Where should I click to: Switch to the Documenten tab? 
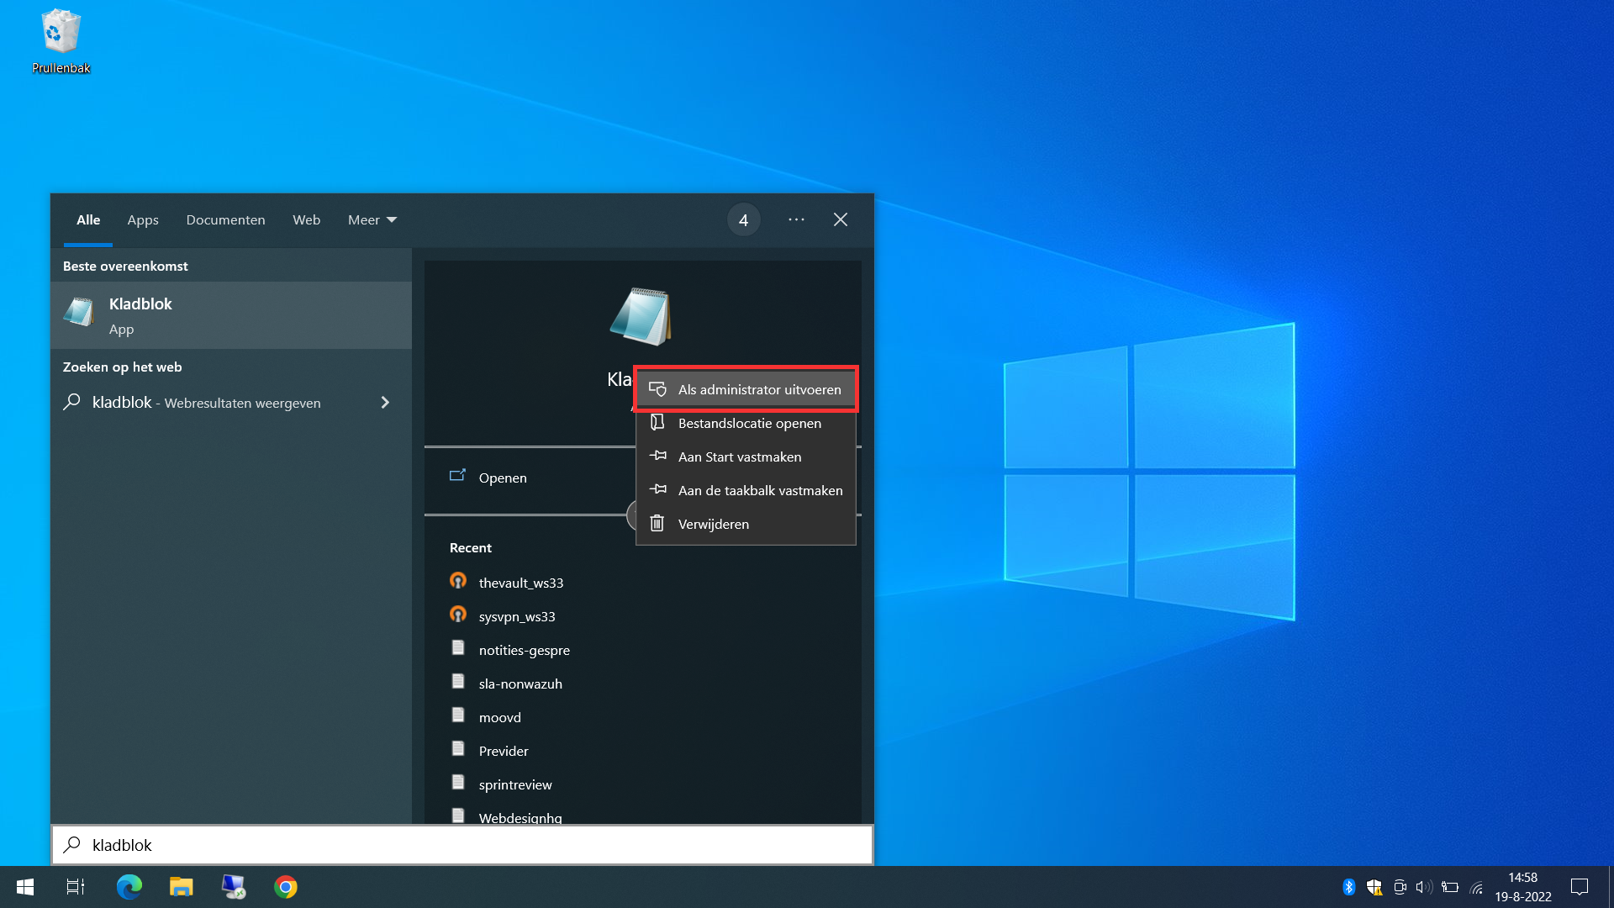click(x=225, y=220)
